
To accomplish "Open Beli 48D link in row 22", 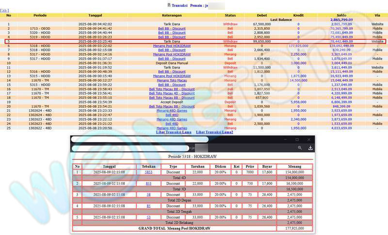I will pyautogui.click(x=172, y=115).
